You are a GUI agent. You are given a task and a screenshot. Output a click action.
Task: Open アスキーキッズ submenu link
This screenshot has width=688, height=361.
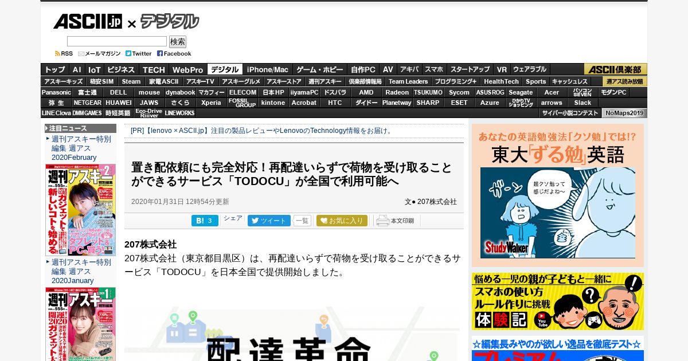[x=64, y=81]
